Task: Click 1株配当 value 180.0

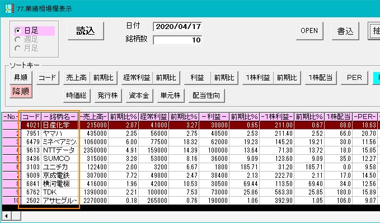Action: tap(339, 192)
